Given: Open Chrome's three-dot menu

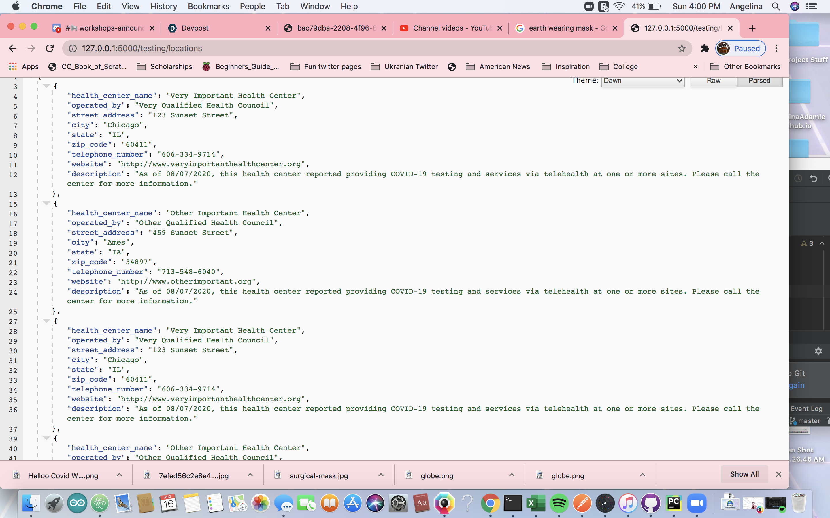Looking at the screenshot, I should click(776, 48).
